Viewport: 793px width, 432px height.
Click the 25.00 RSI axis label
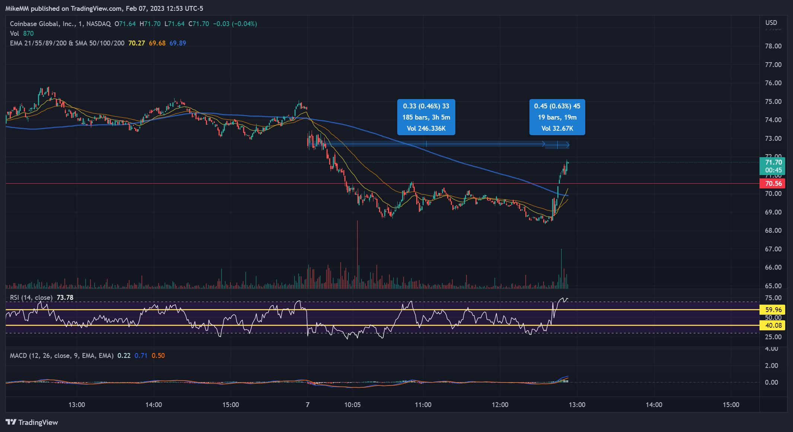(773, 337)
